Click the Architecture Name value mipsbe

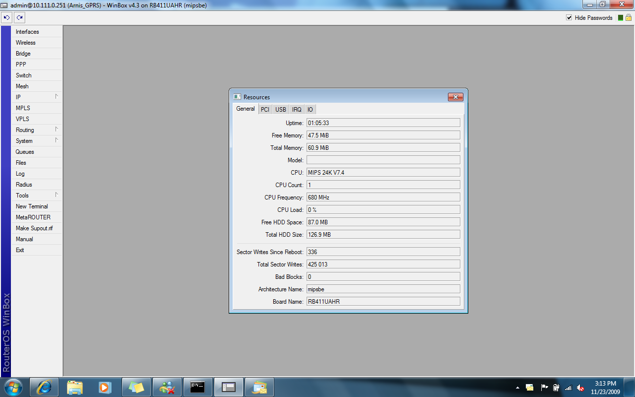coord(383,289)
